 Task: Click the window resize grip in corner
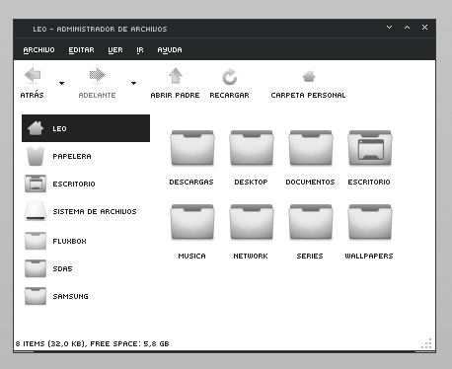[x=427, y=343]
